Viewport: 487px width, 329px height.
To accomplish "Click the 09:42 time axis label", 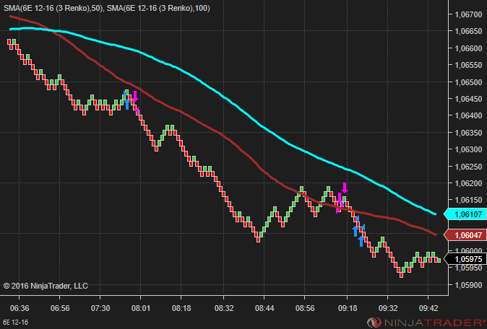I will pyautogui.click(x=428, y=308).
